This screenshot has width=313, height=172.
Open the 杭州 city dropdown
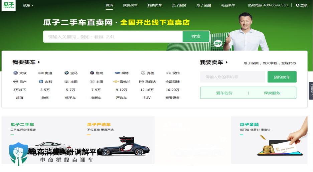(x=28, y=6)
